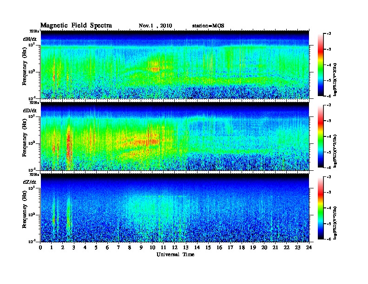Screen dimensions: 368x284
Task: Click the hour 10 tick label
Action: (x=152, y=248)
